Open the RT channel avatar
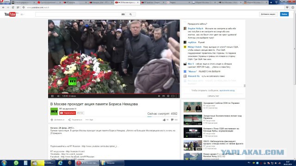This screenshot has width=296, height=166. click(x=54, y=111)
